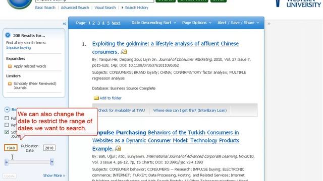
Task: Click the publication end year field 2010
Action: point(49,148)
